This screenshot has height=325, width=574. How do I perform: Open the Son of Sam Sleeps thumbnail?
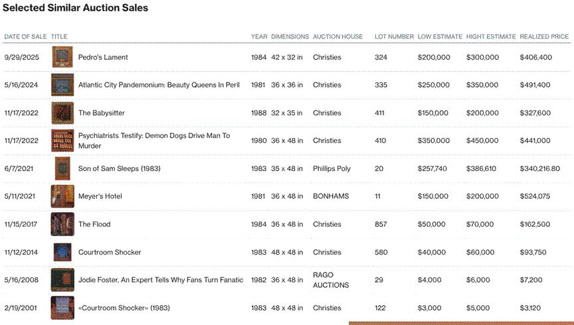[x=62, y=168]
